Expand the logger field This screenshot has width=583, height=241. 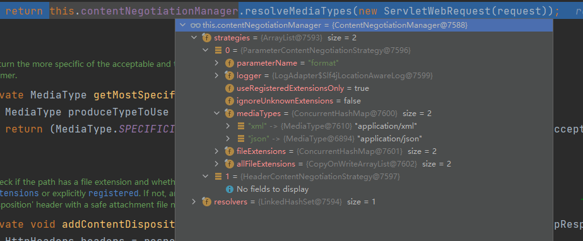pos(217,76)
